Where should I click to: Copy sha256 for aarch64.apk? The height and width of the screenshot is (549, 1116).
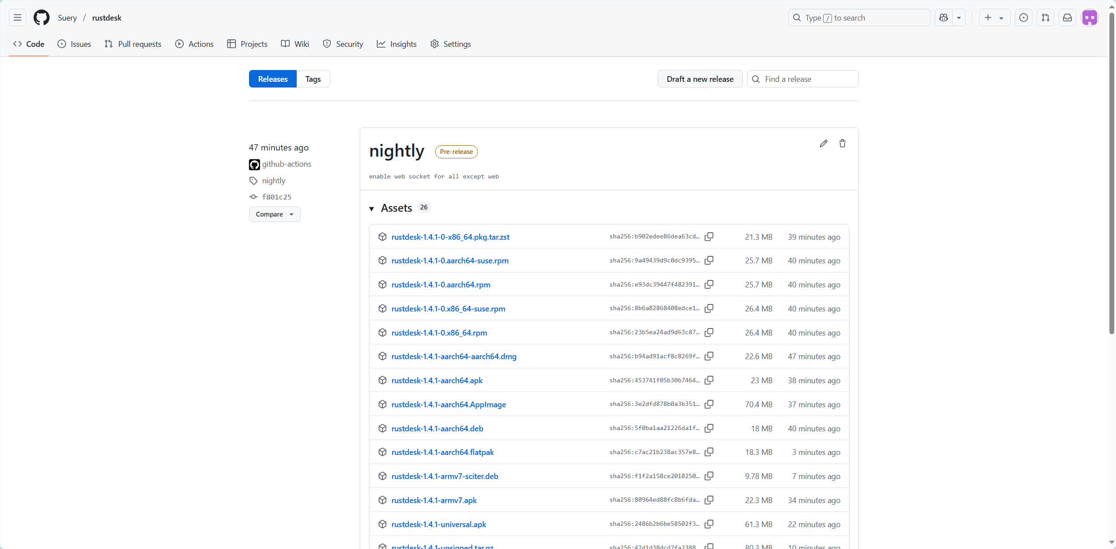tap(709, 380)
